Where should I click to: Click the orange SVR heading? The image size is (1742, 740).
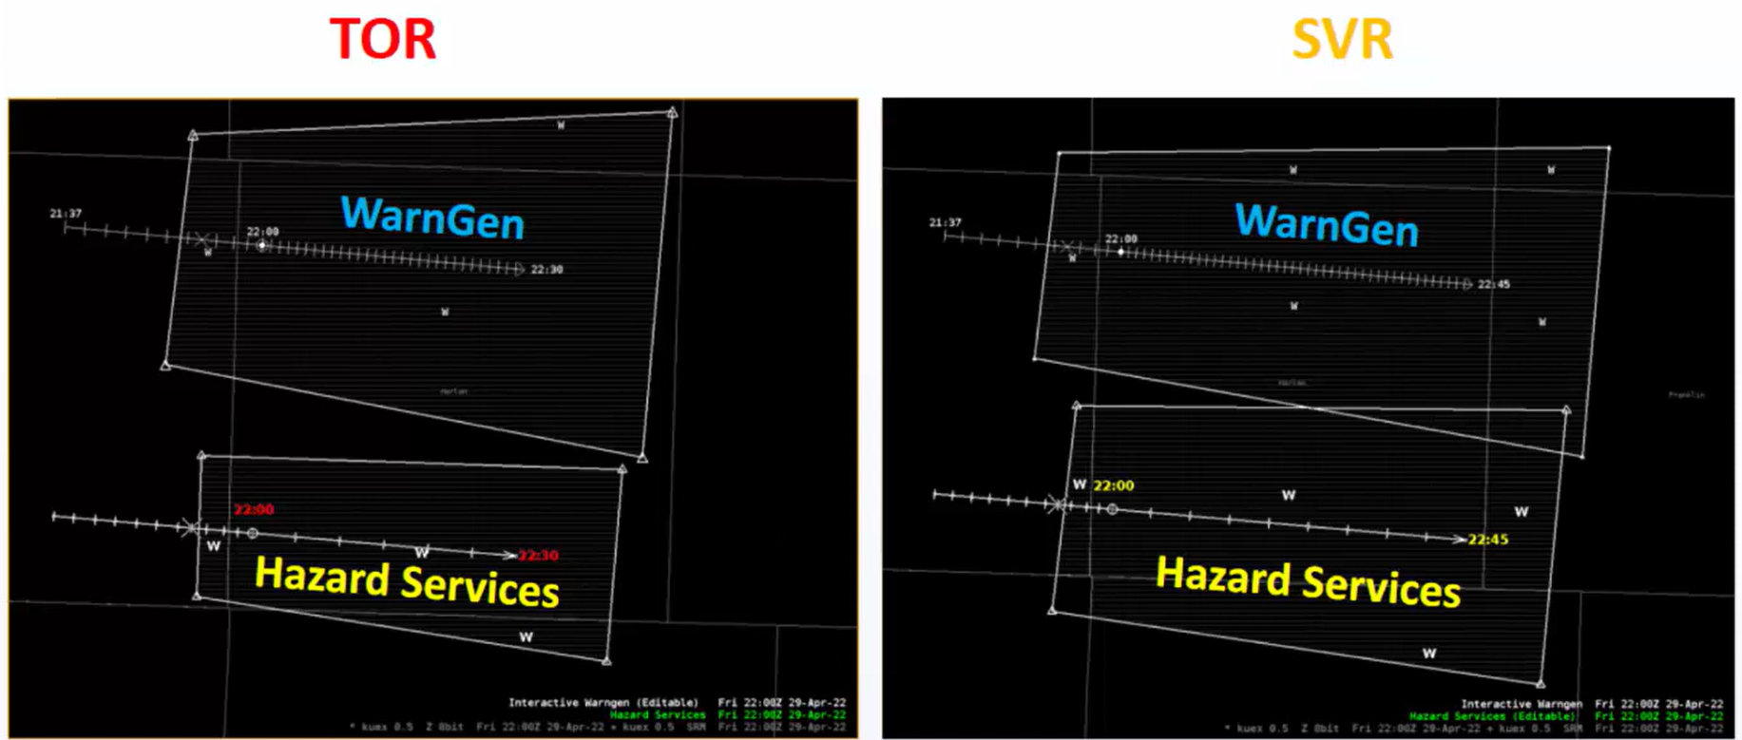(x=1343, y=39)
